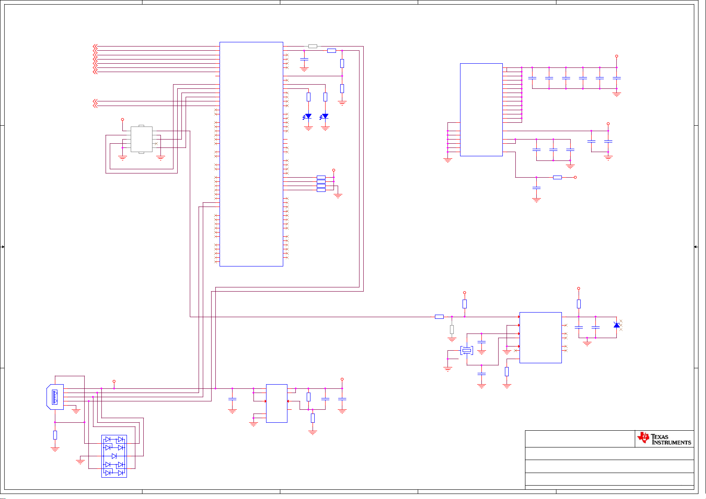Select the regulator IC beside USB power line
The image size is (706, 499).
277,403
